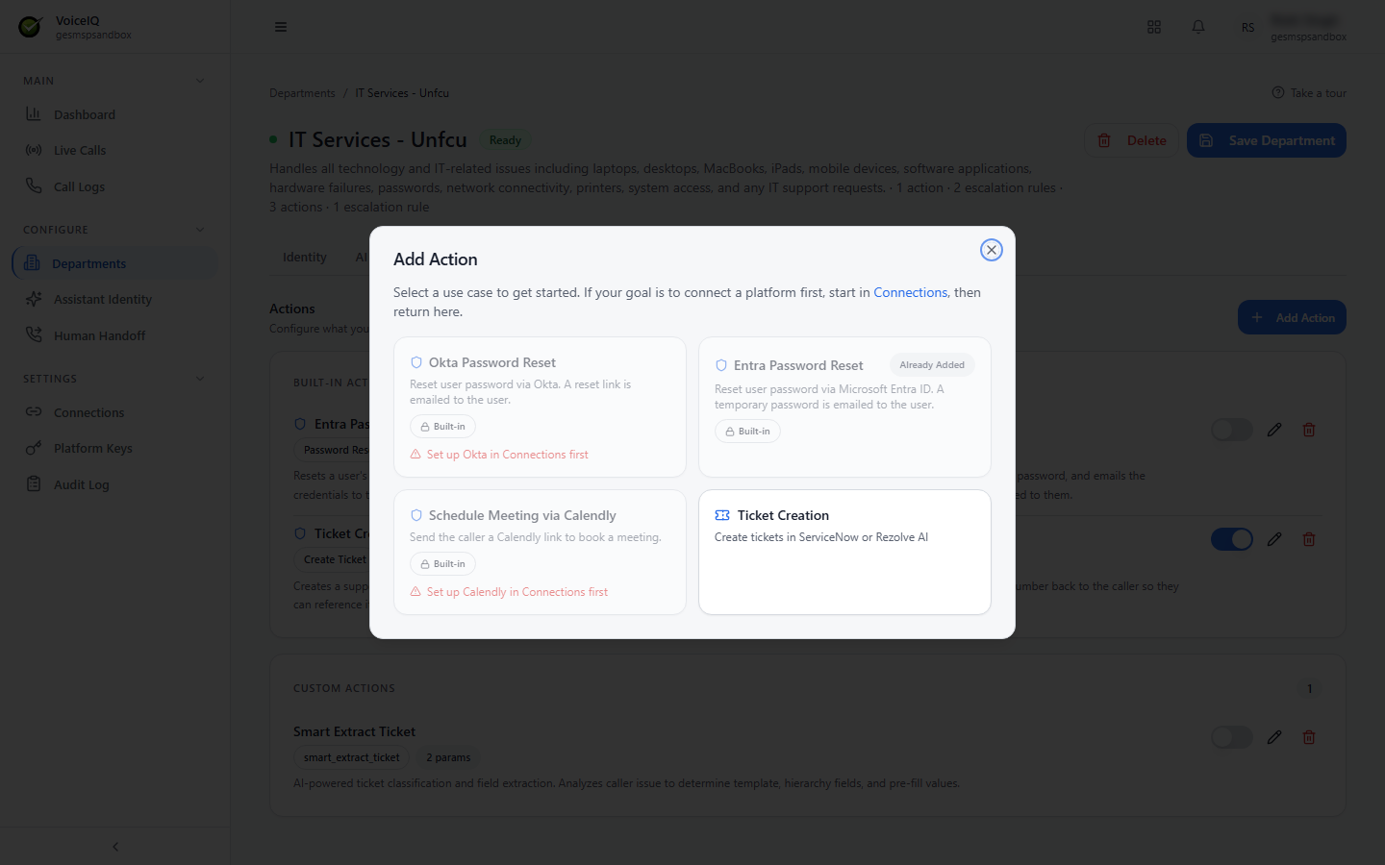
Task: Open notifications bell icon
Action: 1198,27
